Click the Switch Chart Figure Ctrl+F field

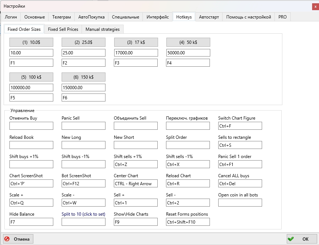(240, 126)
